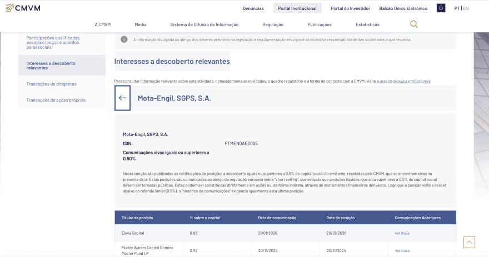Click the 21/01/2026 communication date
The height and width of the screenshot is (257, 489).
click(x=268, y=233)
